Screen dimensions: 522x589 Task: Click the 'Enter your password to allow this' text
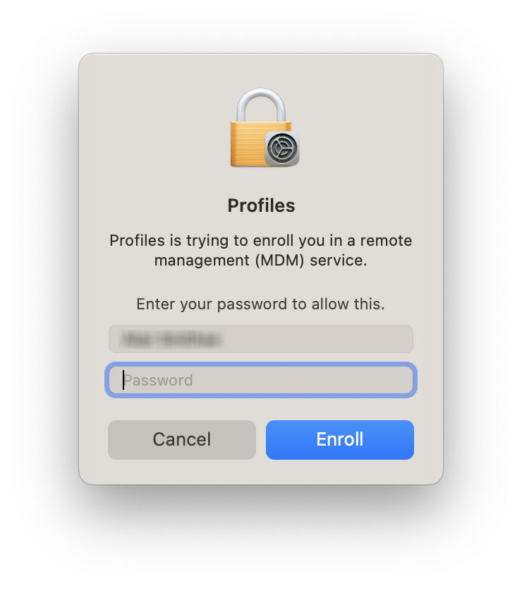261,304
